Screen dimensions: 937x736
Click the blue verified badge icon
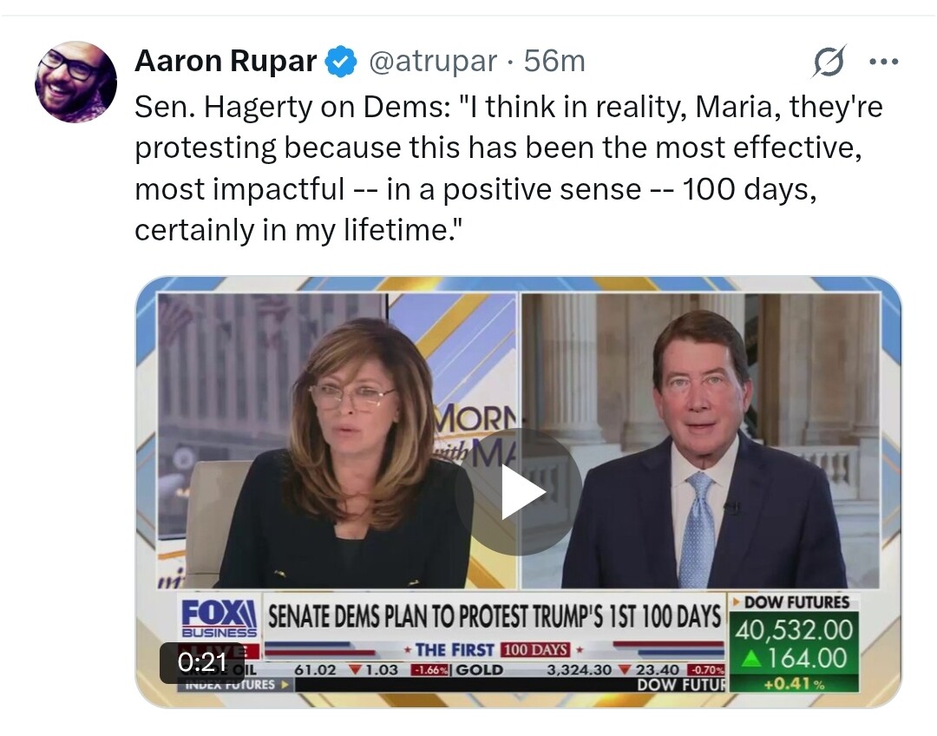point(341,62)
